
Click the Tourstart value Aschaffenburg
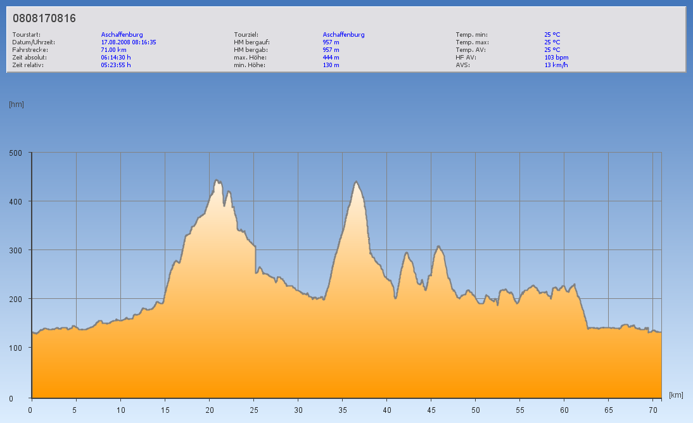pos(122,35)
